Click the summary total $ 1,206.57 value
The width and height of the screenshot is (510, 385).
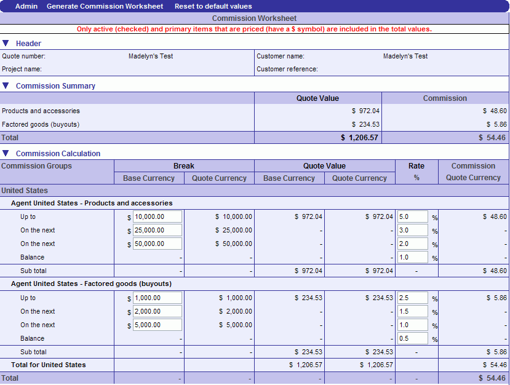point(359,138)
